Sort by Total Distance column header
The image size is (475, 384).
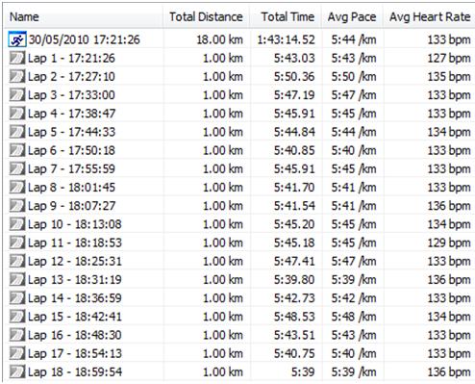pyautogui.click(x=206, y=17)
